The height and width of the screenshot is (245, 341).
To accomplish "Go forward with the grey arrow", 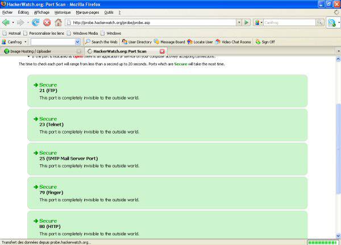I will (x=20, y=22).
